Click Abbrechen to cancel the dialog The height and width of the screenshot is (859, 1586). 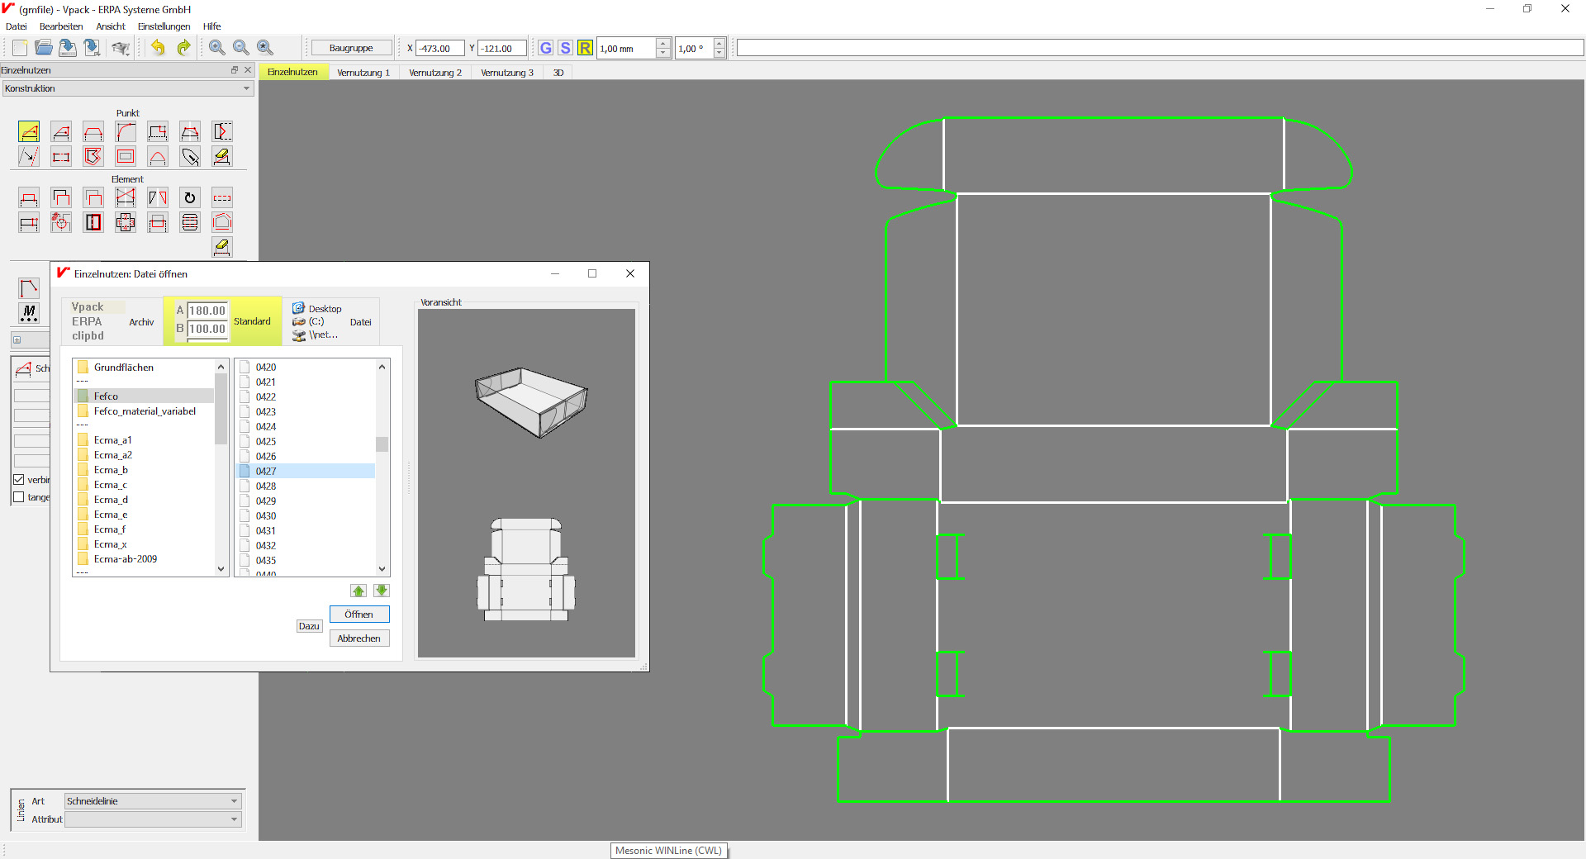(359, 638)
